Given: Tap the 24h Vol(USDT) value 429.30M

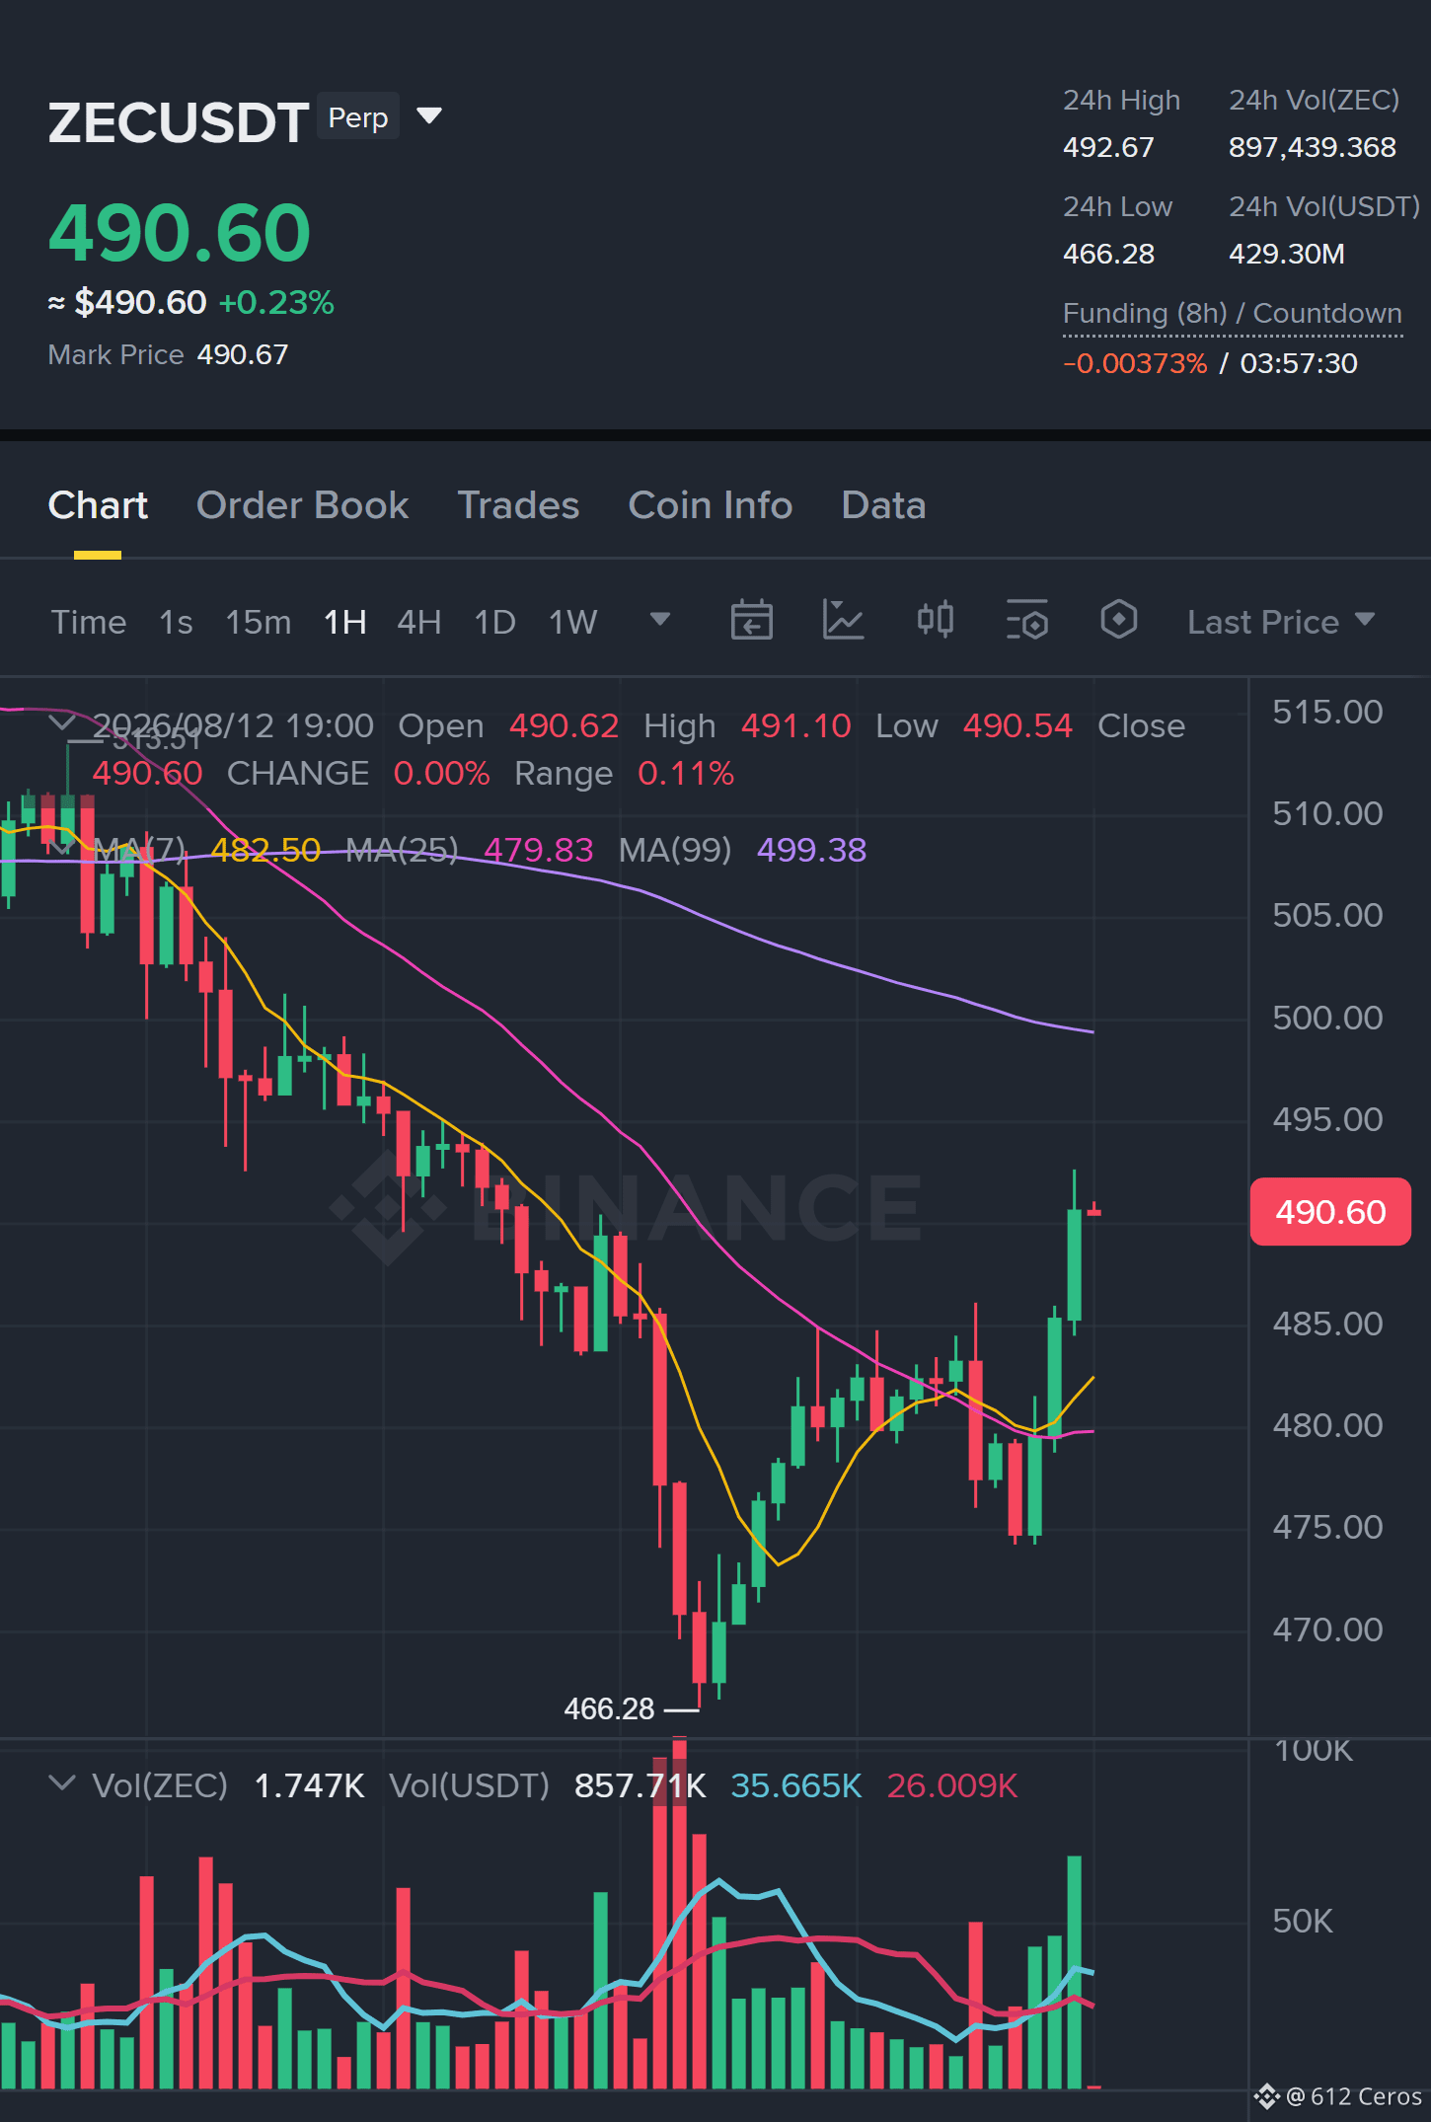Looking at the screenshot, I should click(x=1287, y=254).
